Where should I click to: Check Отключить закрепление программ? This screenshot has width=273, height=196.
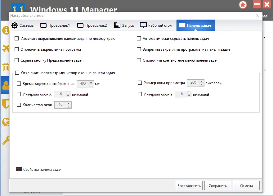(x=16, y=49)
